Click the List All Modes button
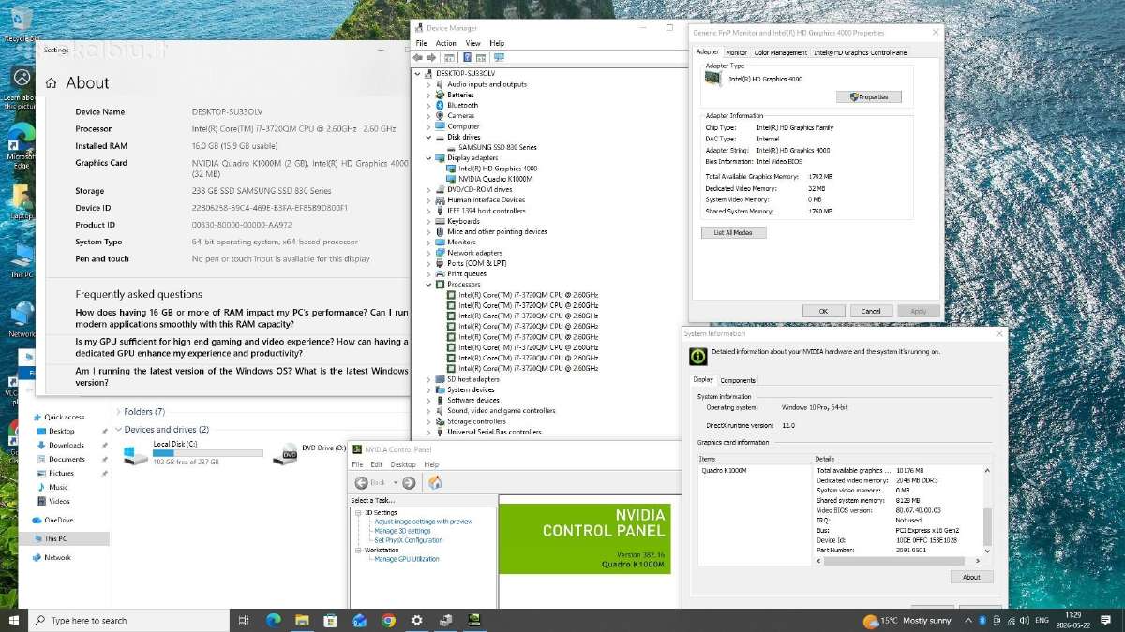 [733, 232]
